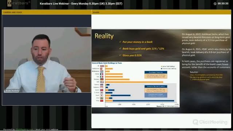This screenshot has height=131, width=233.
Task: Click the Emerging Market Countries legend box
Action: coord(156,91)
